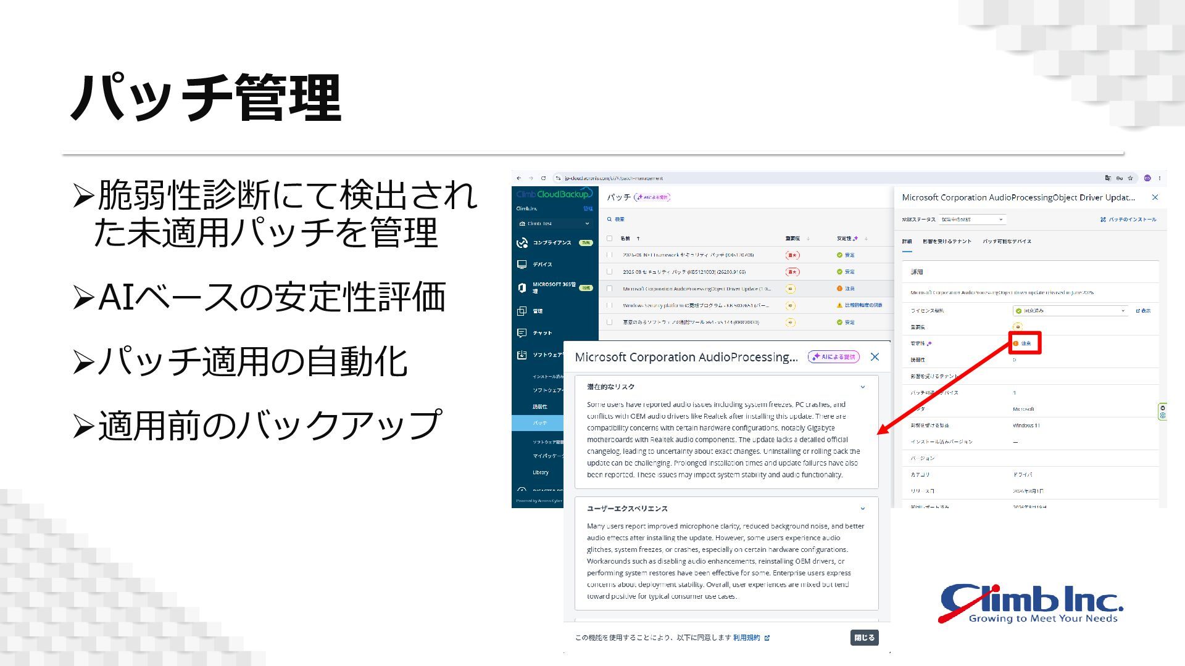Switch to 影響を受けるテナント tab

click(947, 242)
